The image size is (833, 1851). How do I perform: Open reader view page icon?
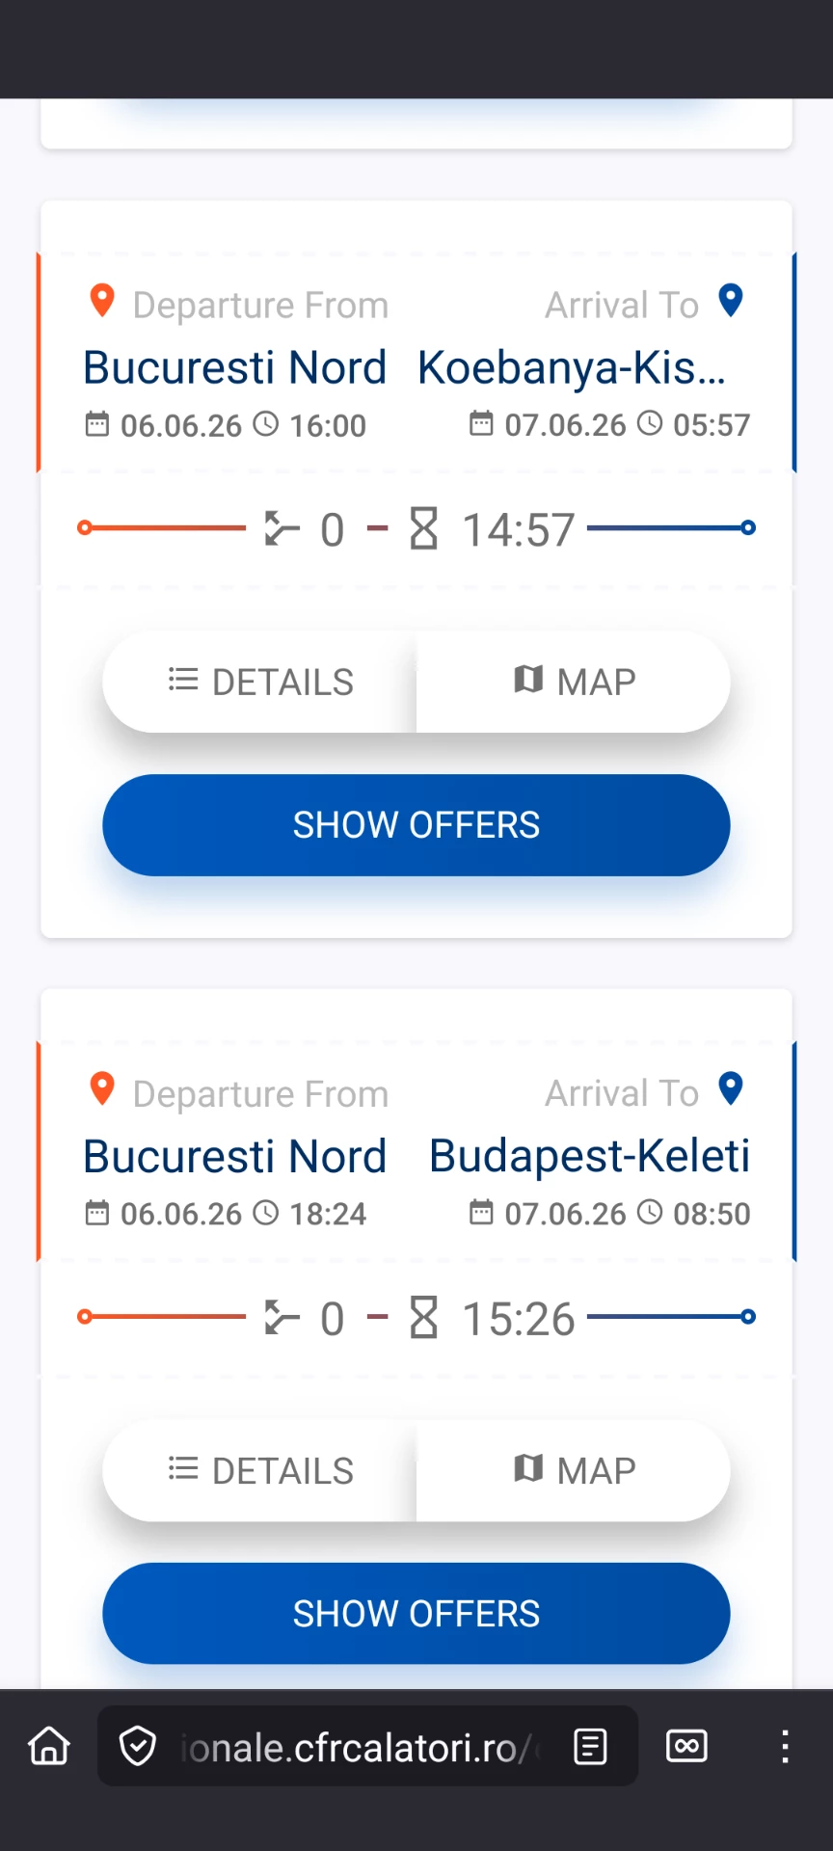pos(590,1746)
